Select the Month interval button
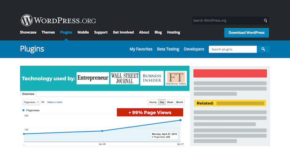Screen dimensions: 290x151 (x=179, y=102)
